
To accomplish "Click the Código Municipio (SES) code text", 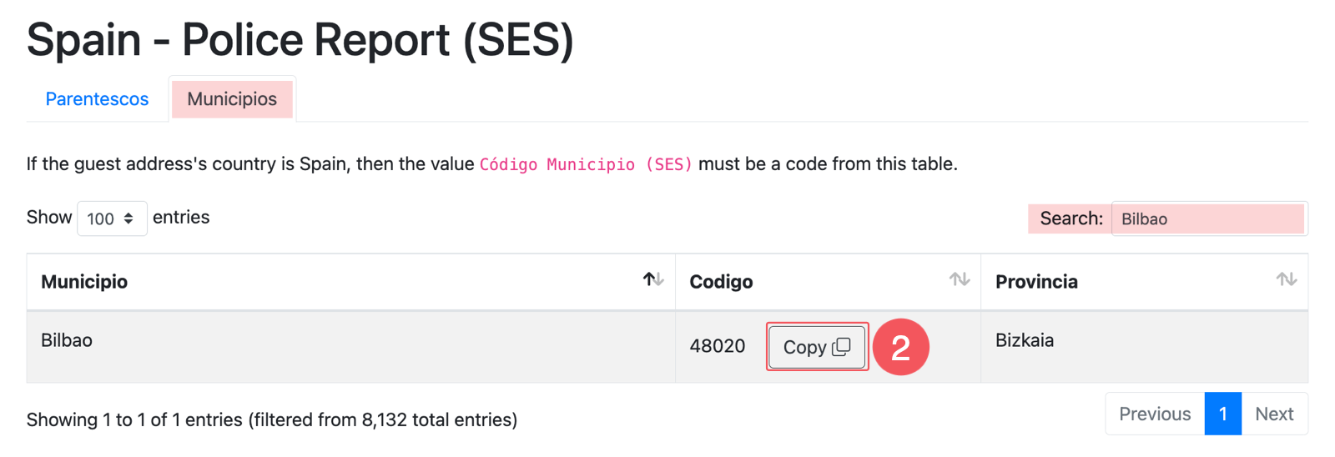I will (585, 164).
